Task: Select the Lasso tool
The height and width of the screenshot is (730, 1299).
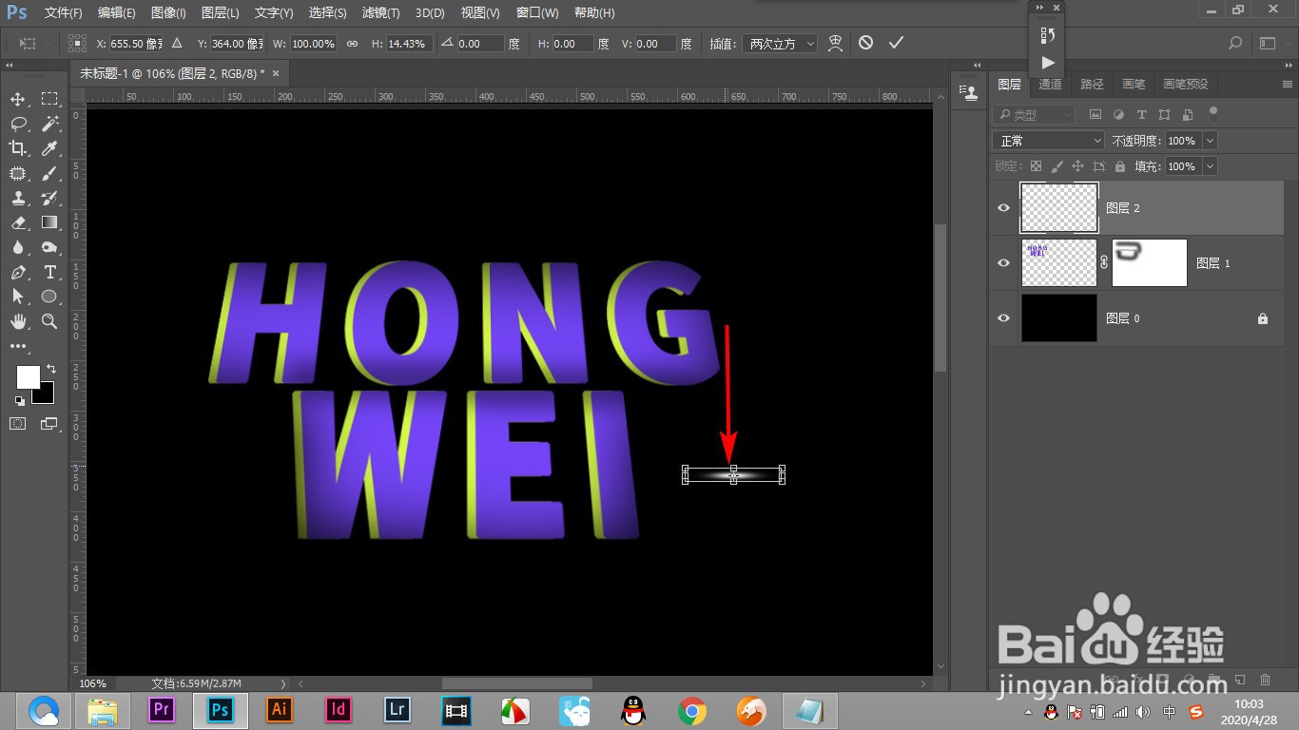Action: [16, 124]
